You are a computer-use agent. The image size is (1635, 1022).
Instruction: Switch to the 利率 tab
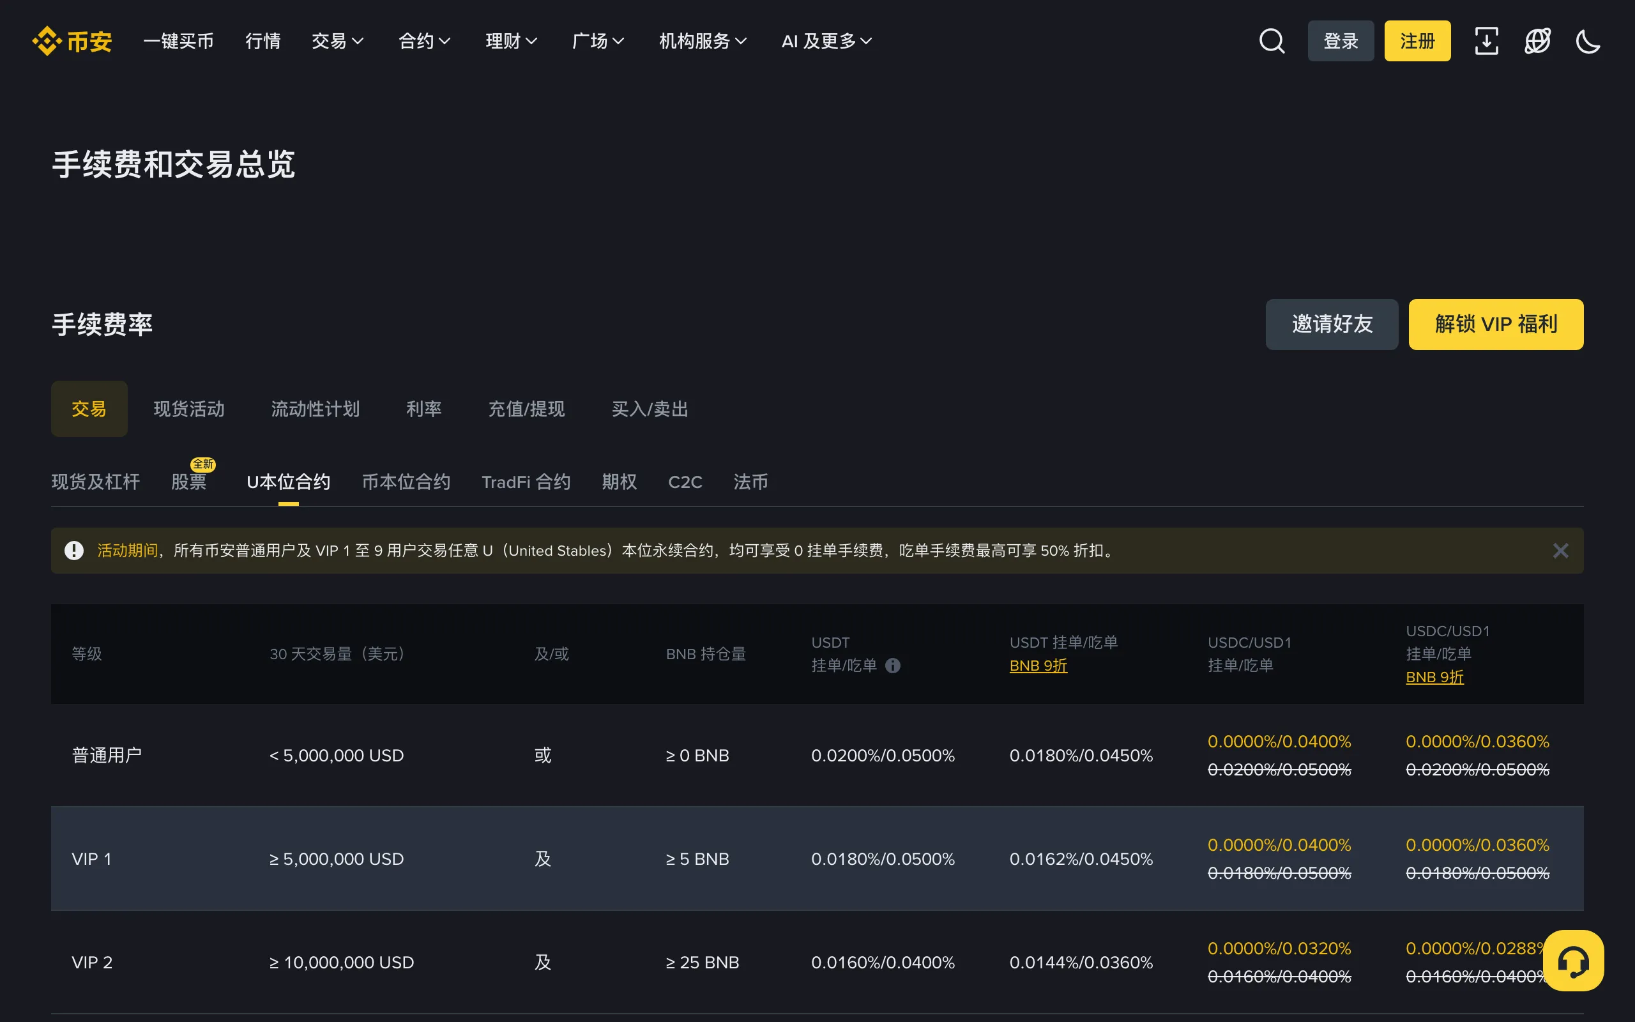pos(423,409)
